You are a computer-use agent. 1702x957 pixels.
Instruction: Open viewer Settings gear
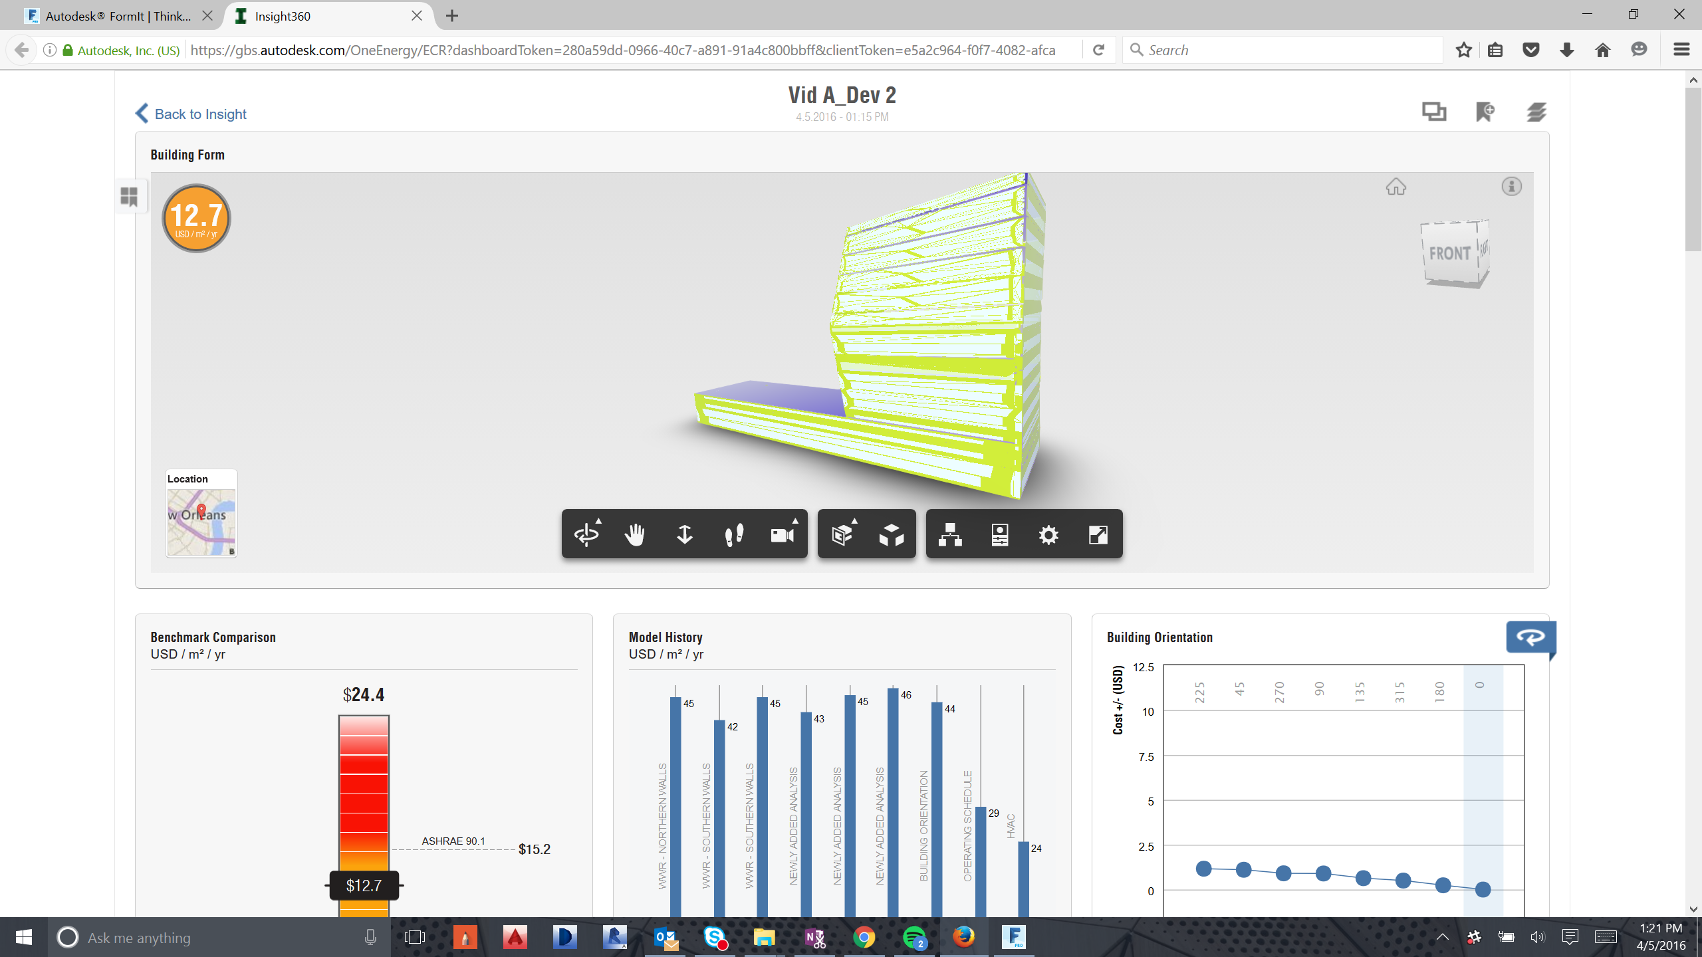coord(1048,534)
